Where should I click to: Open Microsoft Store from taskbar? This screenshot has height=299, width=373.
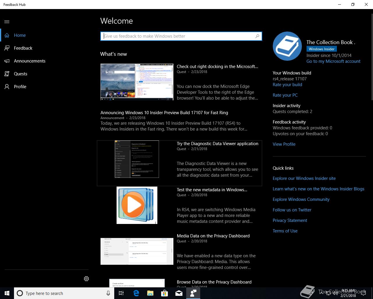point(165,293)
